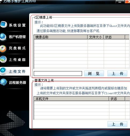Minimize the 万格子维护工具 window
130x136 pixels.
tap(120, 2)
